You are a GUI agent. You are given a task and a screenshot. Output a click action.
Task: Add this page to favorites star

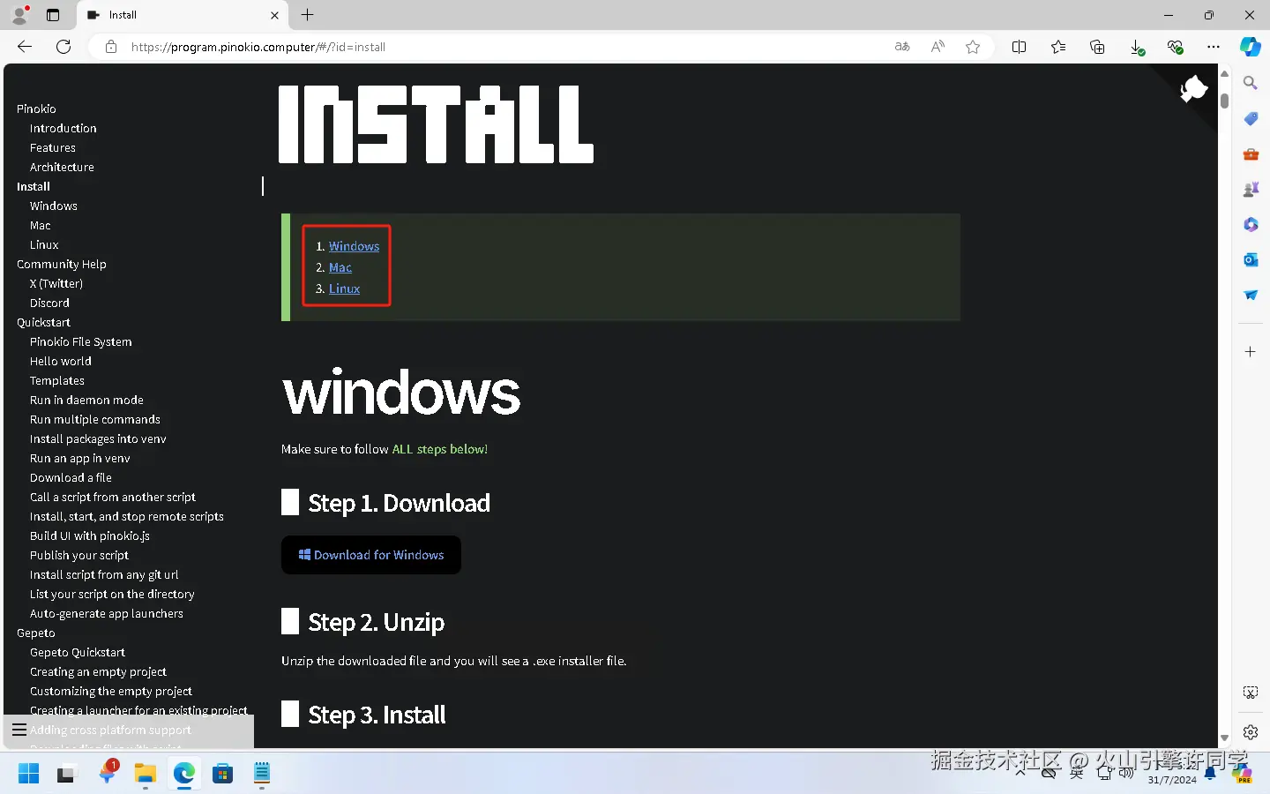click(x=973, y=47)
